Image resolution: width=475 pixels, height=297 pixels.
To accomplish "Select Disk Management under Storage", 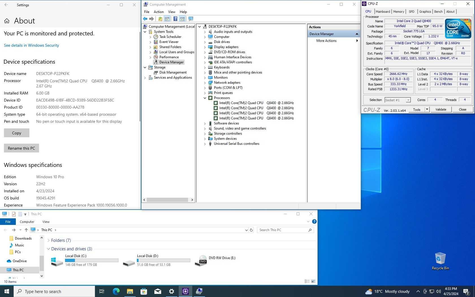I will tap(173, 72).
